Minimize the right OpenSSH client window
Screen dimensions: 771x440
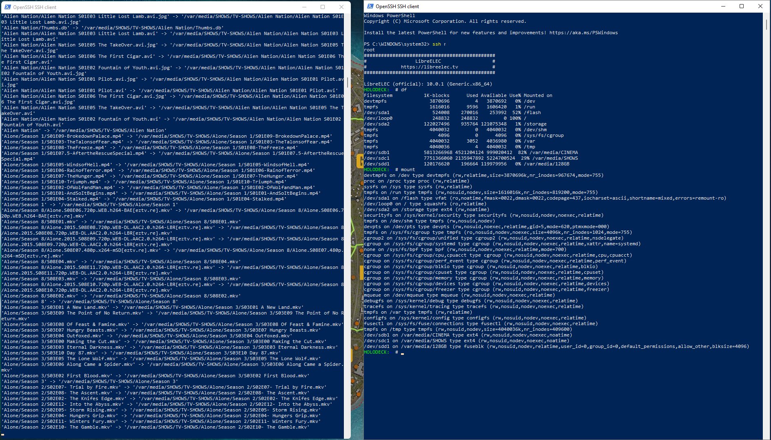[x=723, y=6]
